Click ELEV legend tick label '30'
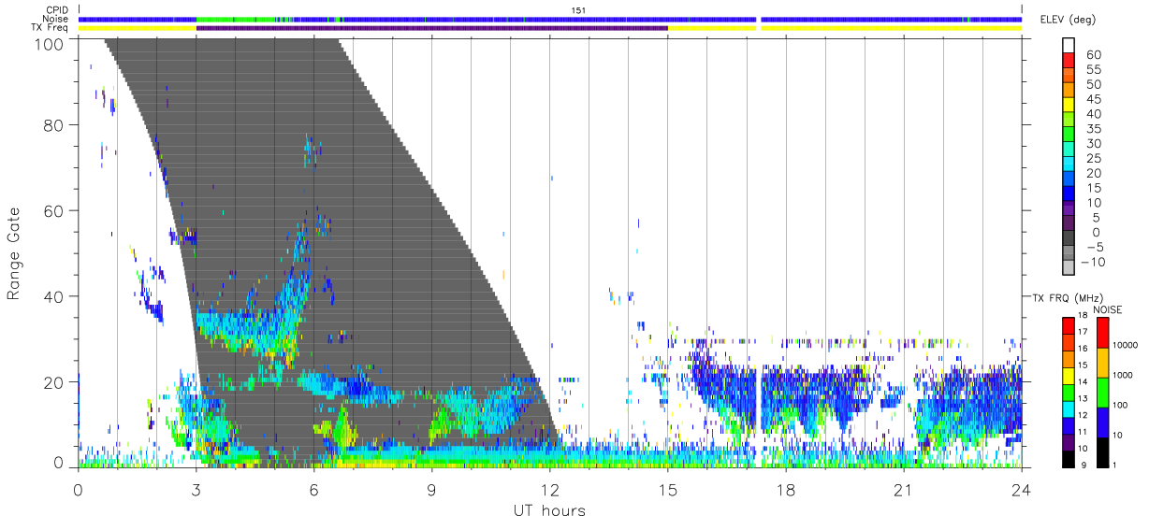Viewport: 1149px width, 530px height. (1094, 143)
